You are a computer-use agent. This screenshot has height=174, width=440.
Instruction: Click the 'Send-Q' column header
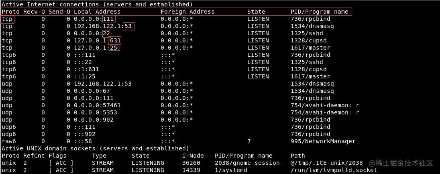tap(59, 12)
